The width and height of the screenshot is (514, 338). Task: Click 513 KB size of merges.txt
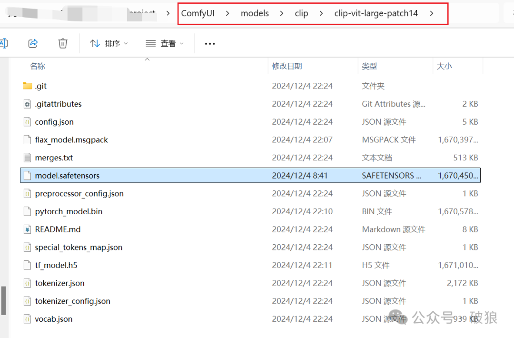[x=466, y=158]
